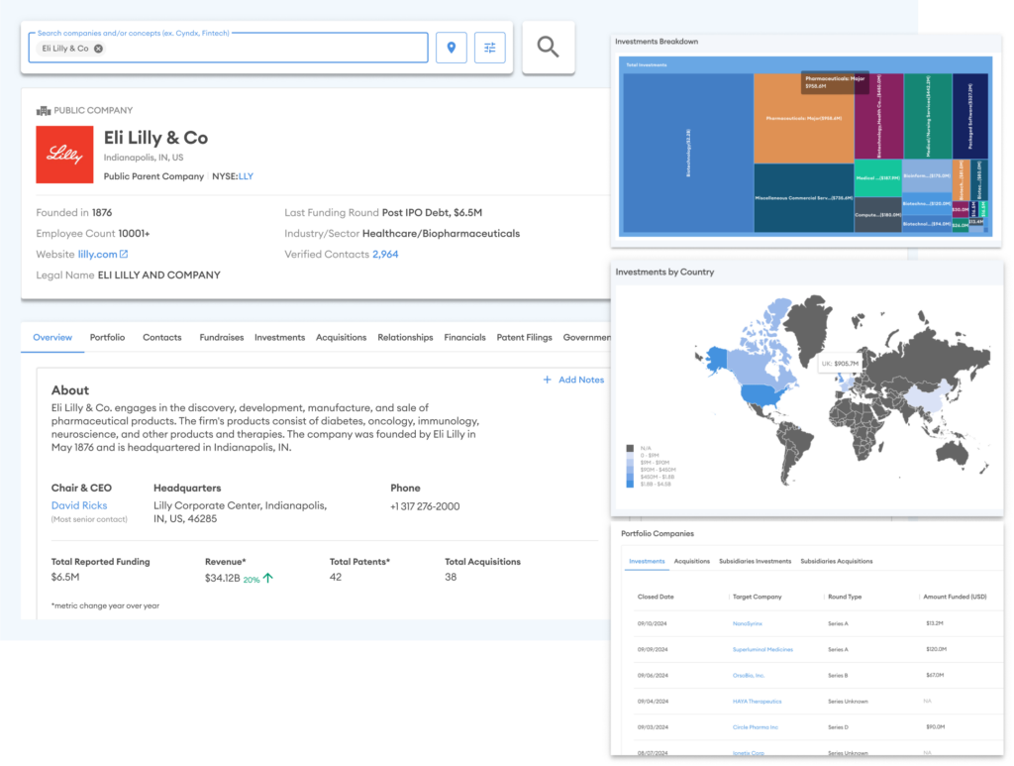This screenshot has height=766, width=1014.
Task: Open the main Investments tab
Action: point(279,337)
